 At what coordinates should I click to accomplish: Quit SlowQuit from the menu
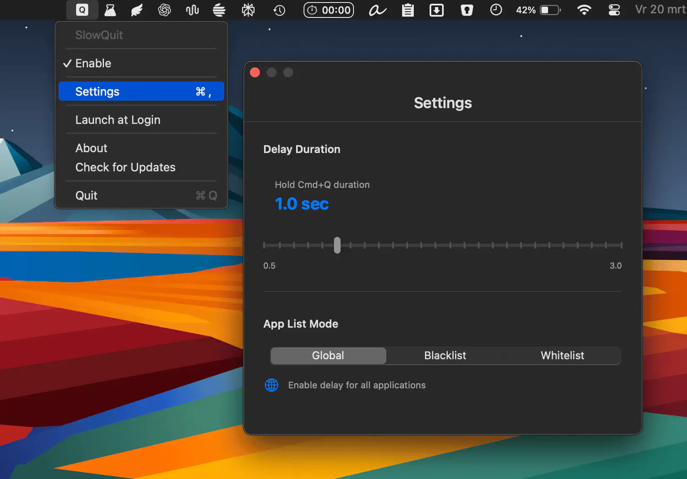coord(86,195)
